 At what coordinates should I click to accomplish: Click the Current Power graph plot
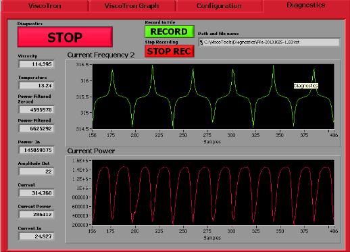tap(214, 193)
